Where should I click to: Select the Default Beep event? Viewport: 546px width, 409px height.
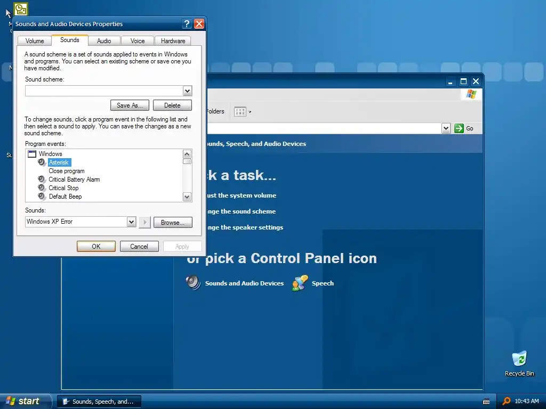pyautogui.click(x=65, y=197)
